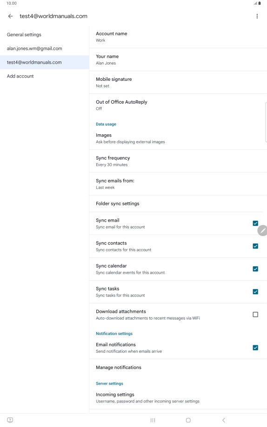
Task: Tap the back arrow beside the email address
Action: click(10, 16)
